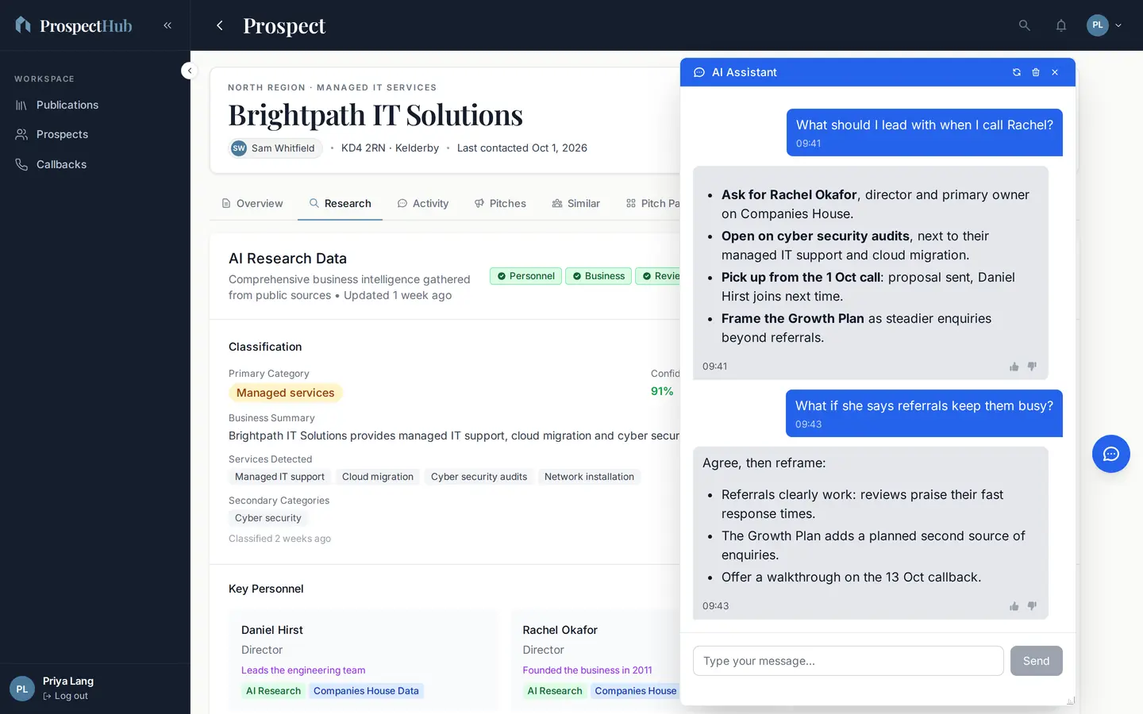Click Companies House Data tag on Daniel Hirst
The width and height of the screenshot is (1143, 714).
pyautogui.click(x=366, y=691)
